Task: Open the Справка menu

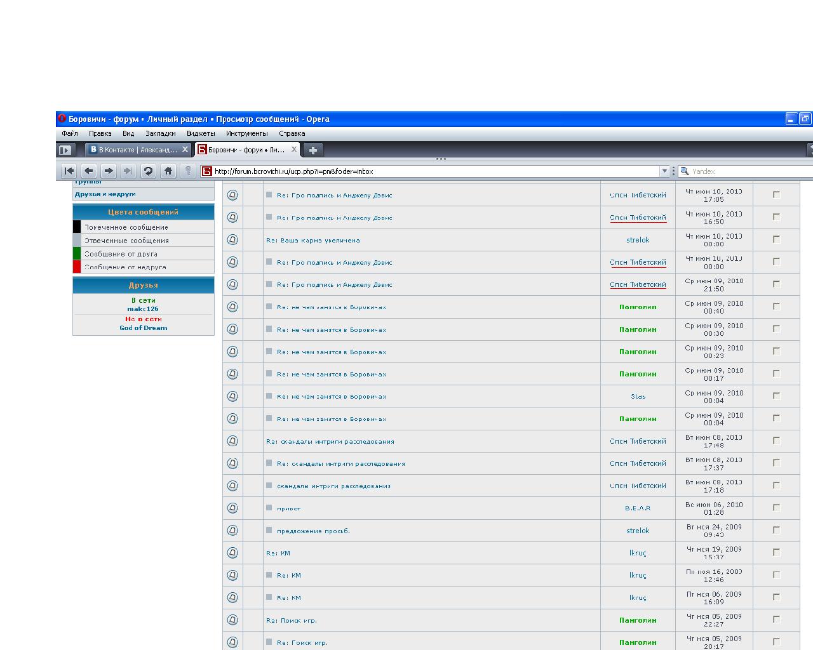Action: click(x=292, y=133)
